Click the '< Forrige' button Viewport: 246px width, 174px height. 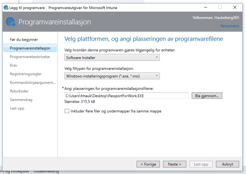pos(148,164)
